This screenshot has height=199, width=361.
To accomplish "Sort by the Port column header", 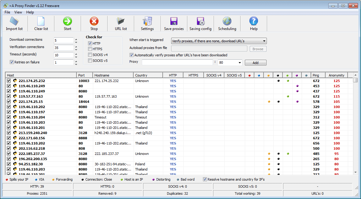I will [x=85, y=75].
